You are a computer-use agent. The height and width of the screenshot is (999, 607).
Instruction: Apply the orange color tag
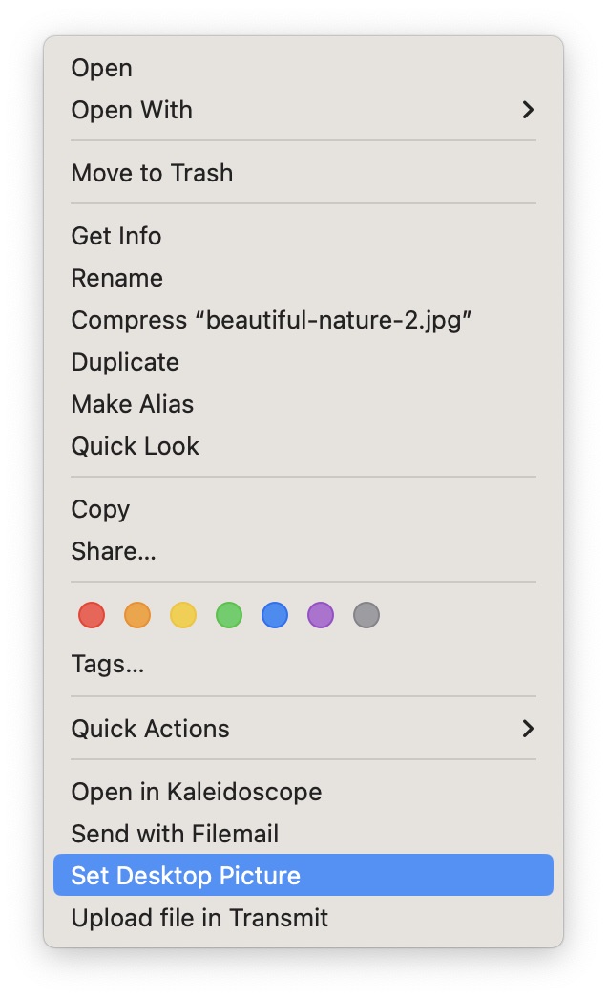click(137, 615)
